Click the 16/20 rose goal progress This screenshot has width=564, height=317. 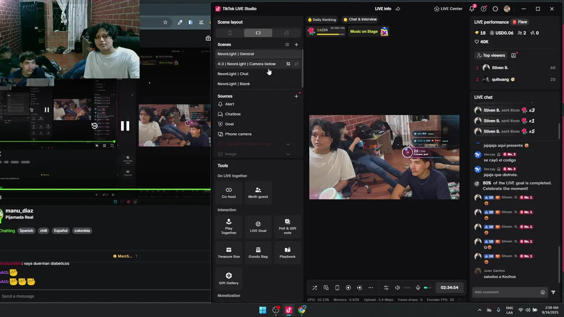pos(326,31)
